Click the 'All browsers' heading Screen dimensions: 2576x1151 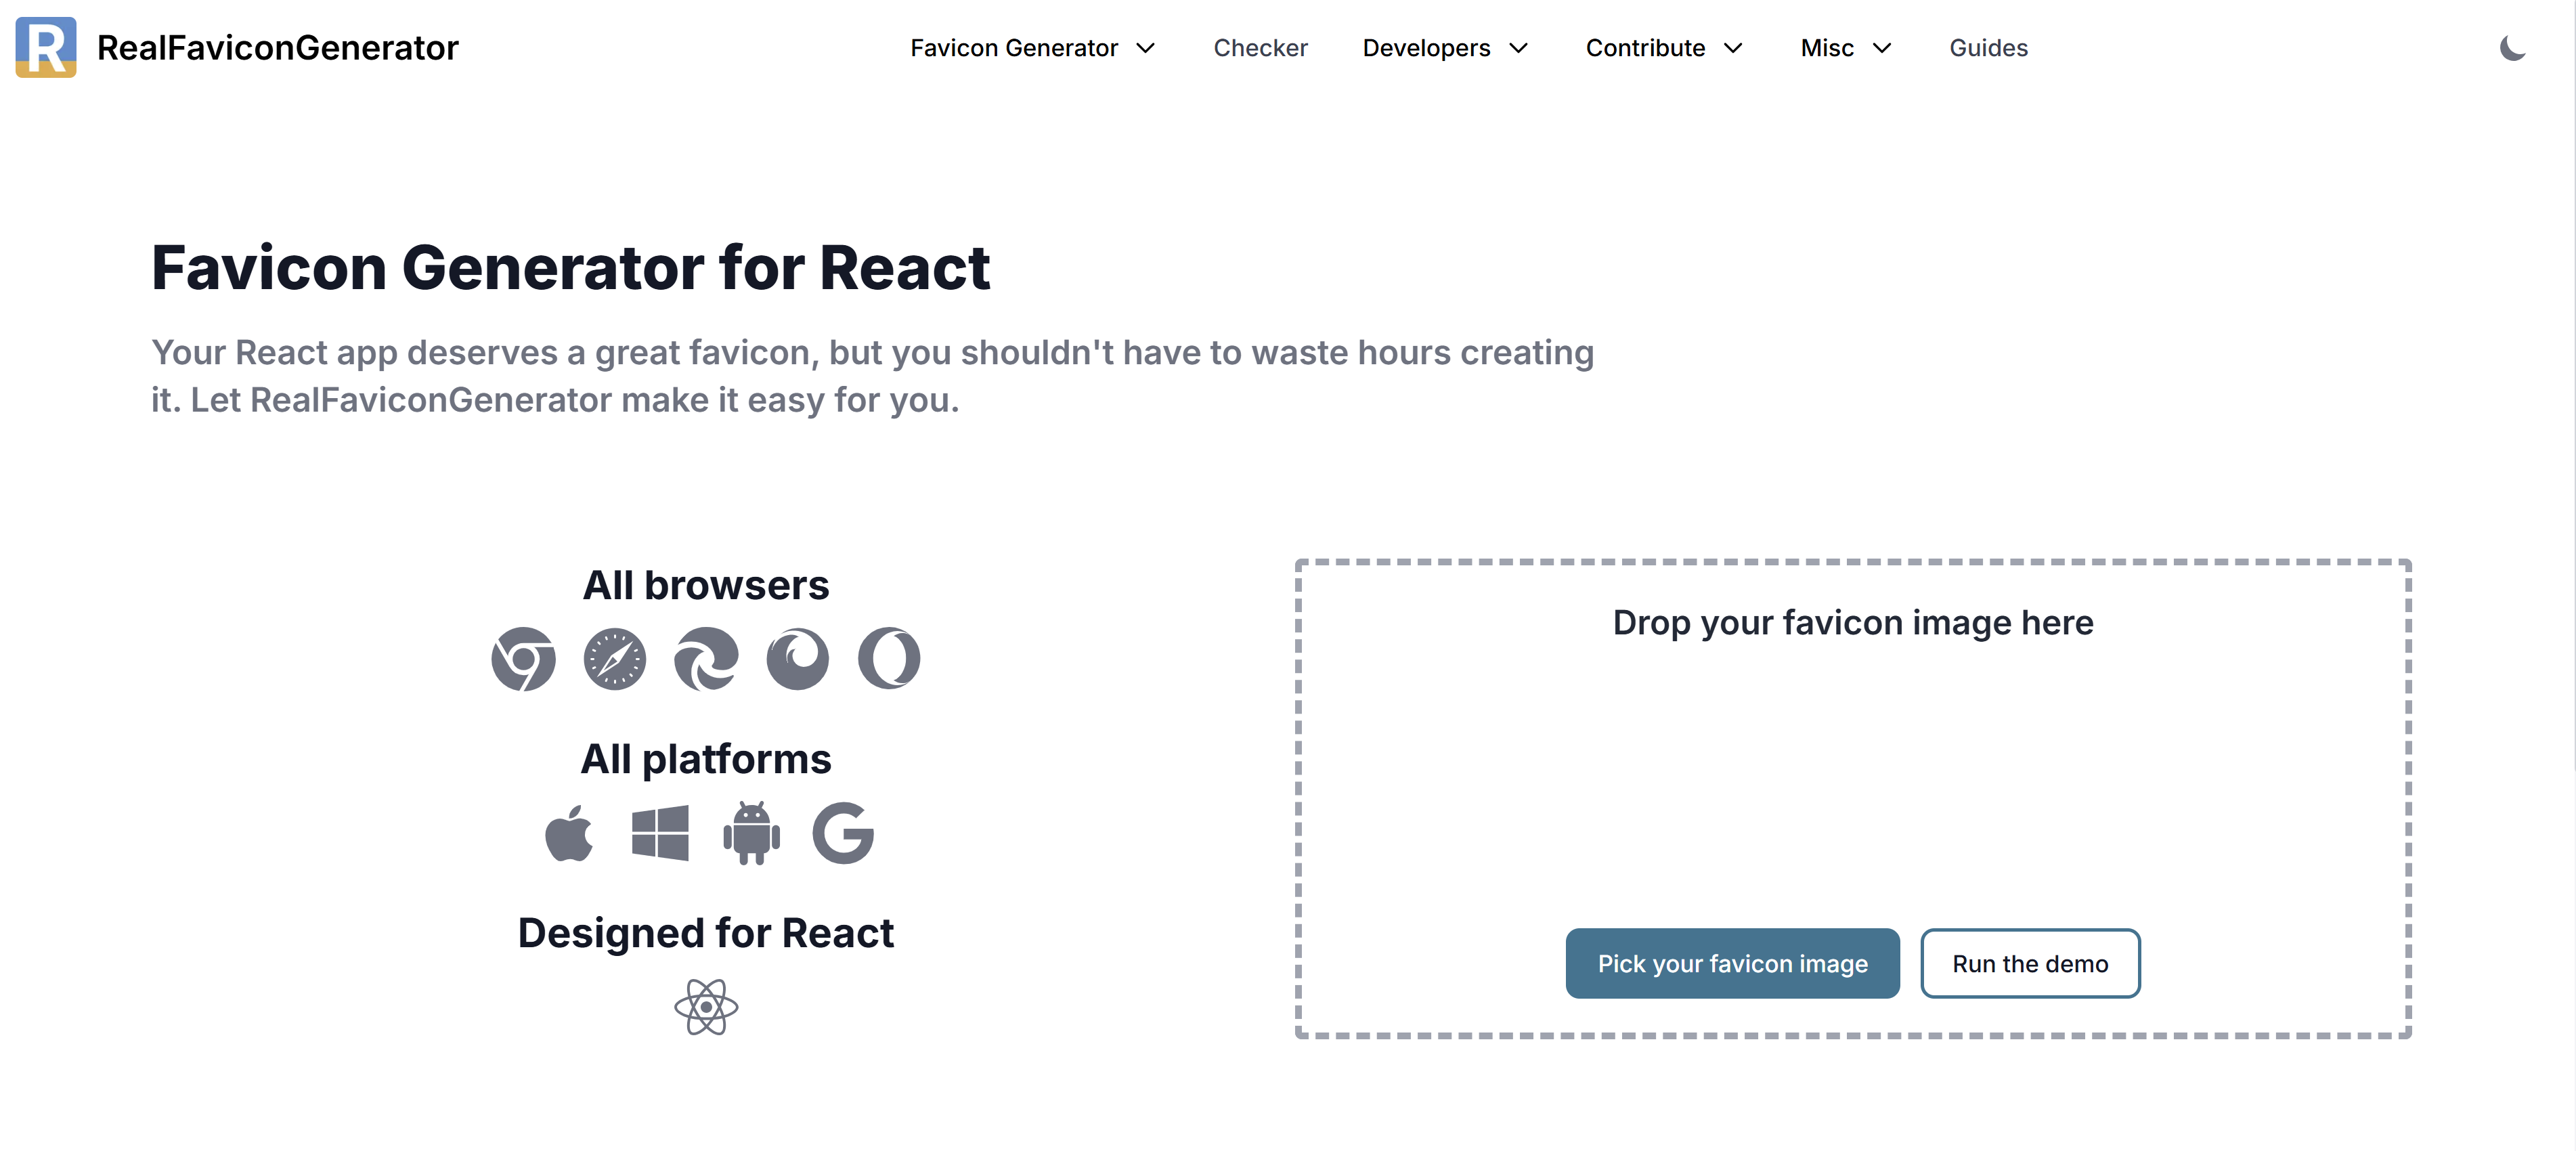706,585
